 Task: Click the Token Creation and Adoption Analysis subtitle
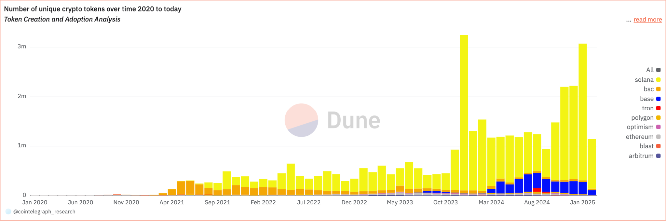pyautogui.click(x=62, y=19)
